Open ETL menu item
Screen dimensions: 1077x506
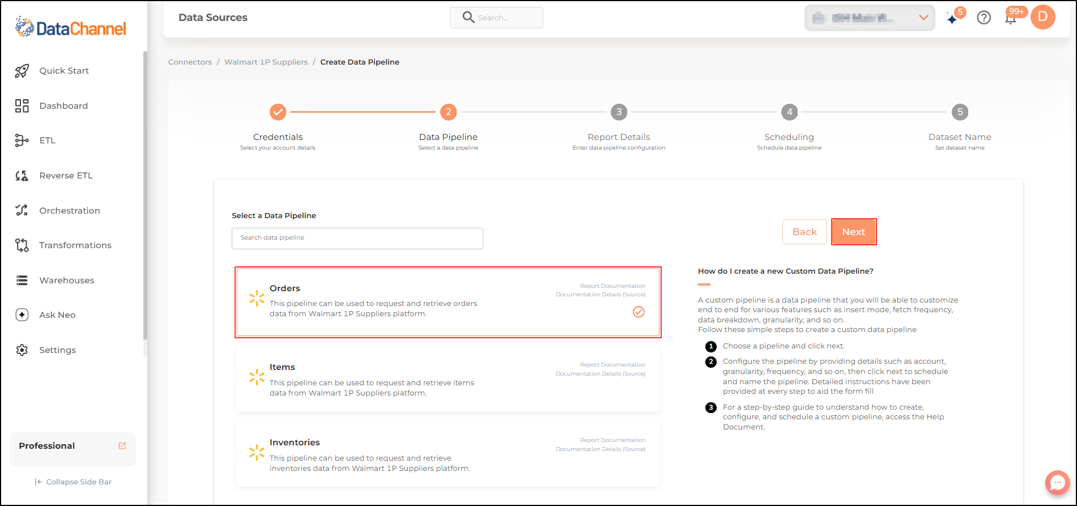tap(48, 141)
